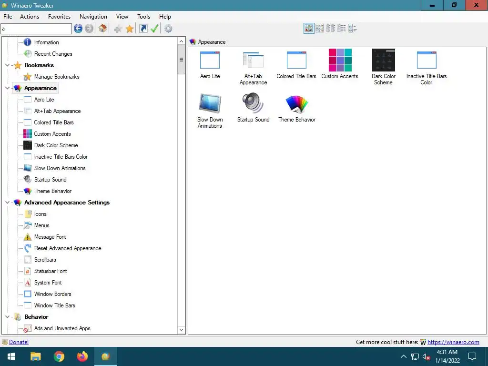Select Ads and Unwanted Apps in tree
This screenshot has height=366, width=488.
[62, 328]
